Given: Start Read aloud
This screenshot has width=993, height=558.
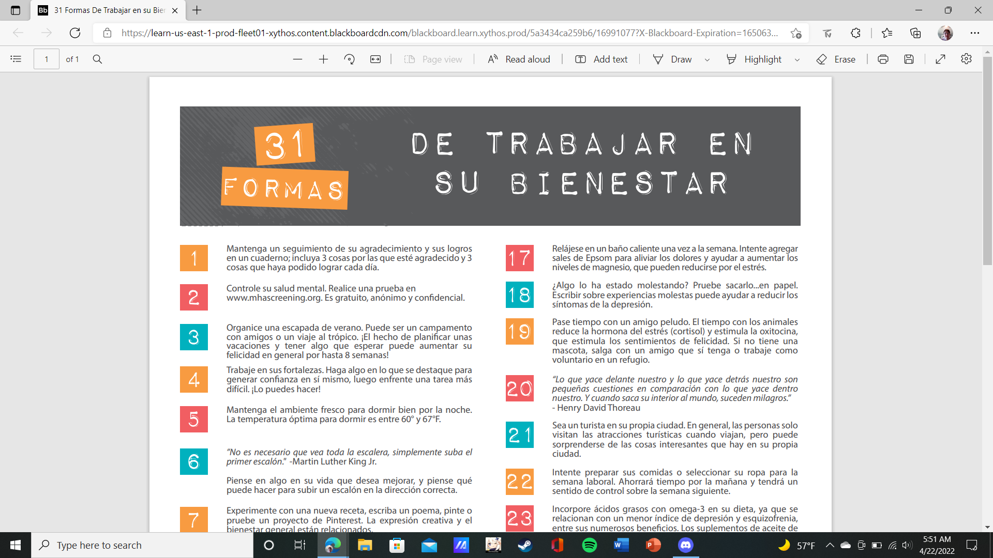Looking at the screenshot, I should click(519, 59).
